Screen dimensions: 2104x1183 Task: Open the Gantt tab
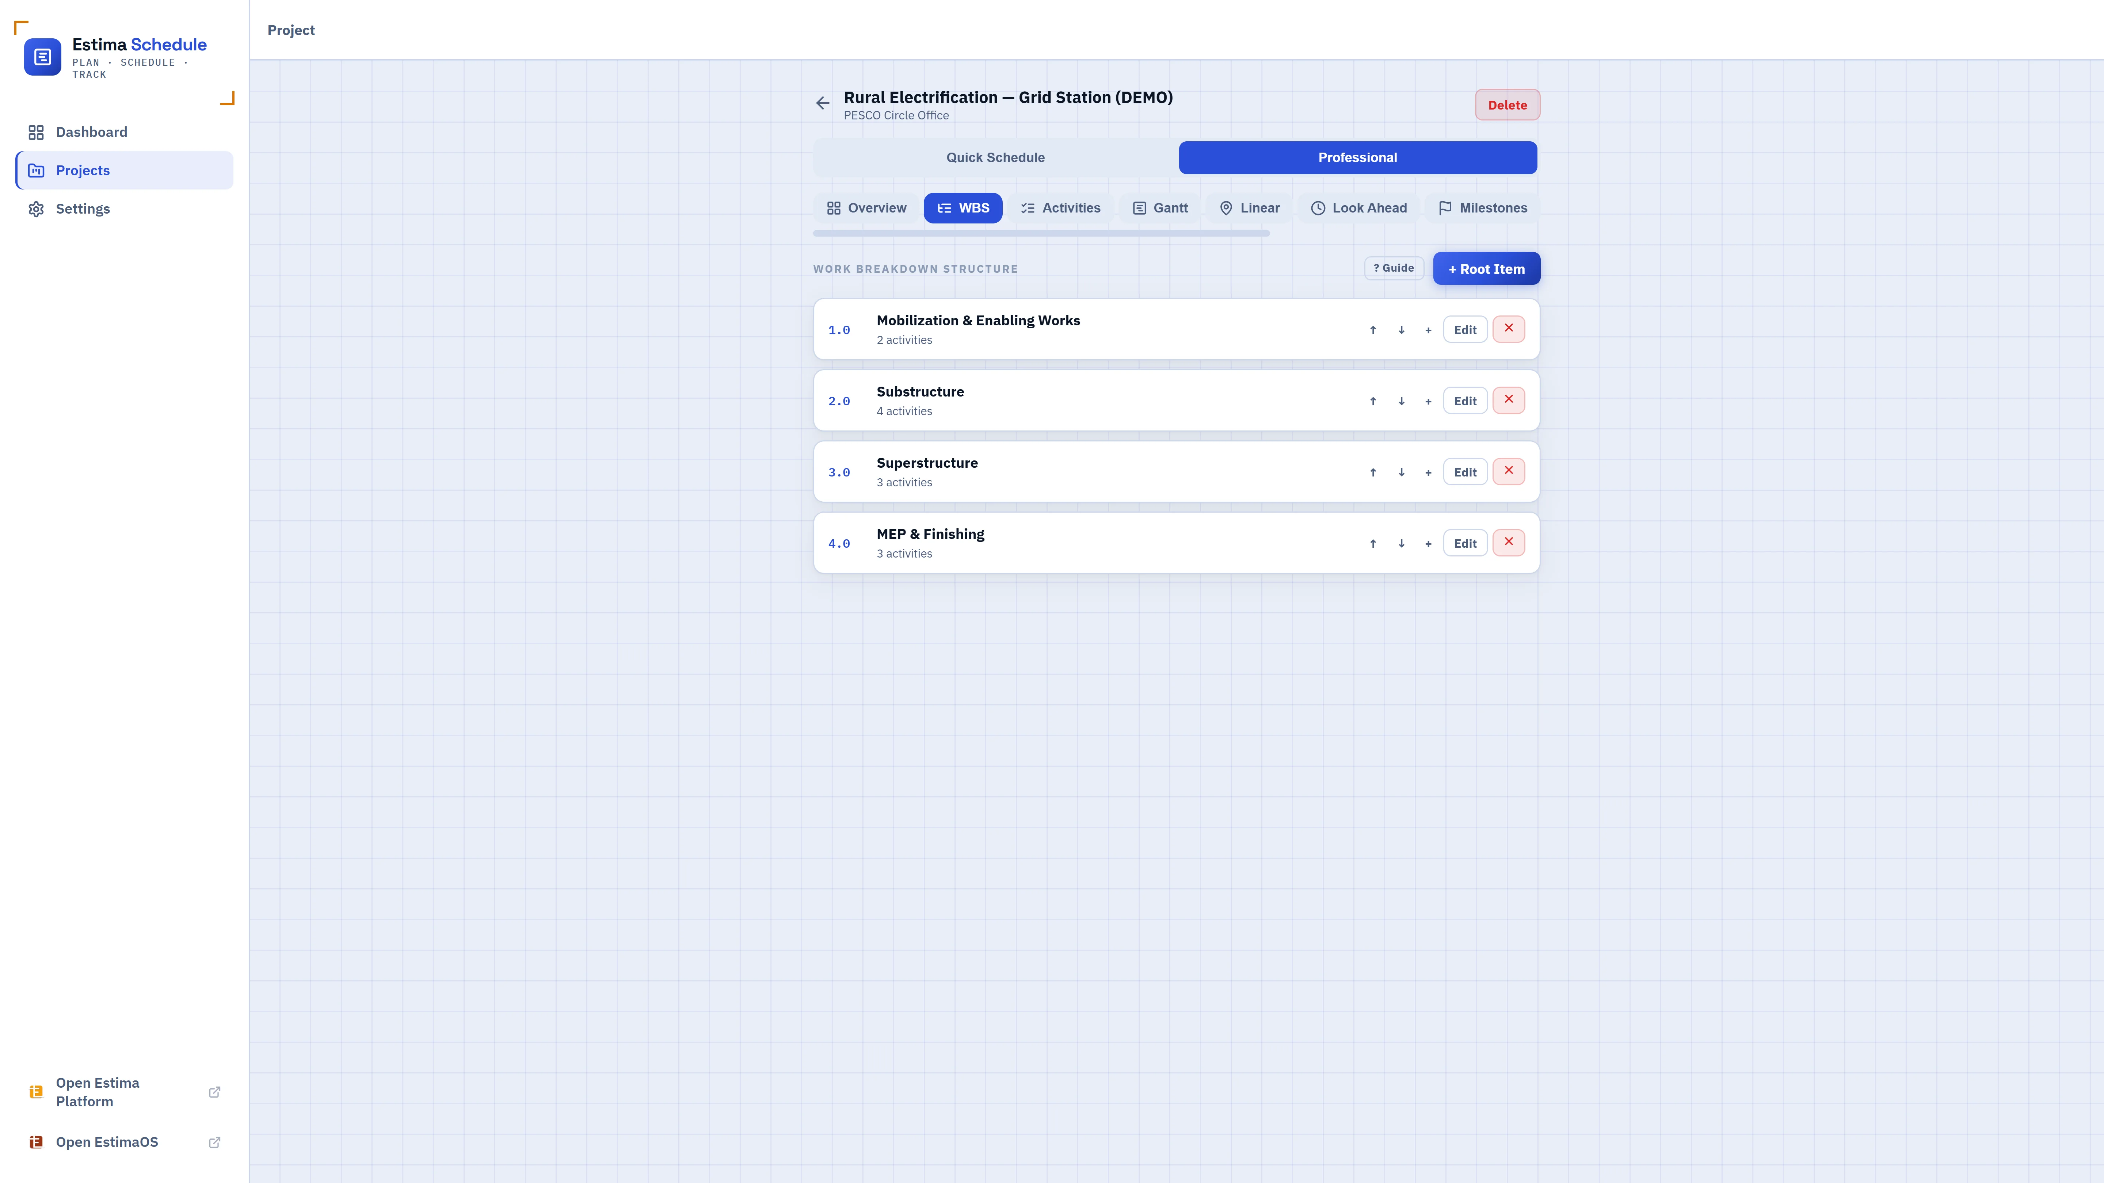(1160, 208)
